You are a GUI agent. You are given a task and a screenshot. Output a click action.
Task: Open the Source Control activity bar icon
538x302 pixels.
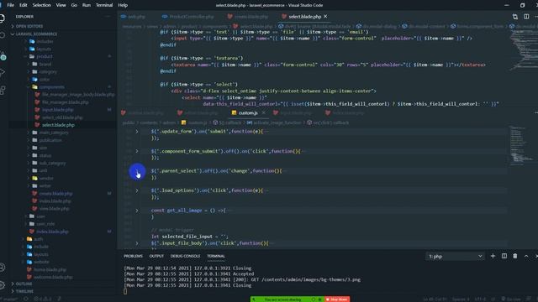point(3,55)
